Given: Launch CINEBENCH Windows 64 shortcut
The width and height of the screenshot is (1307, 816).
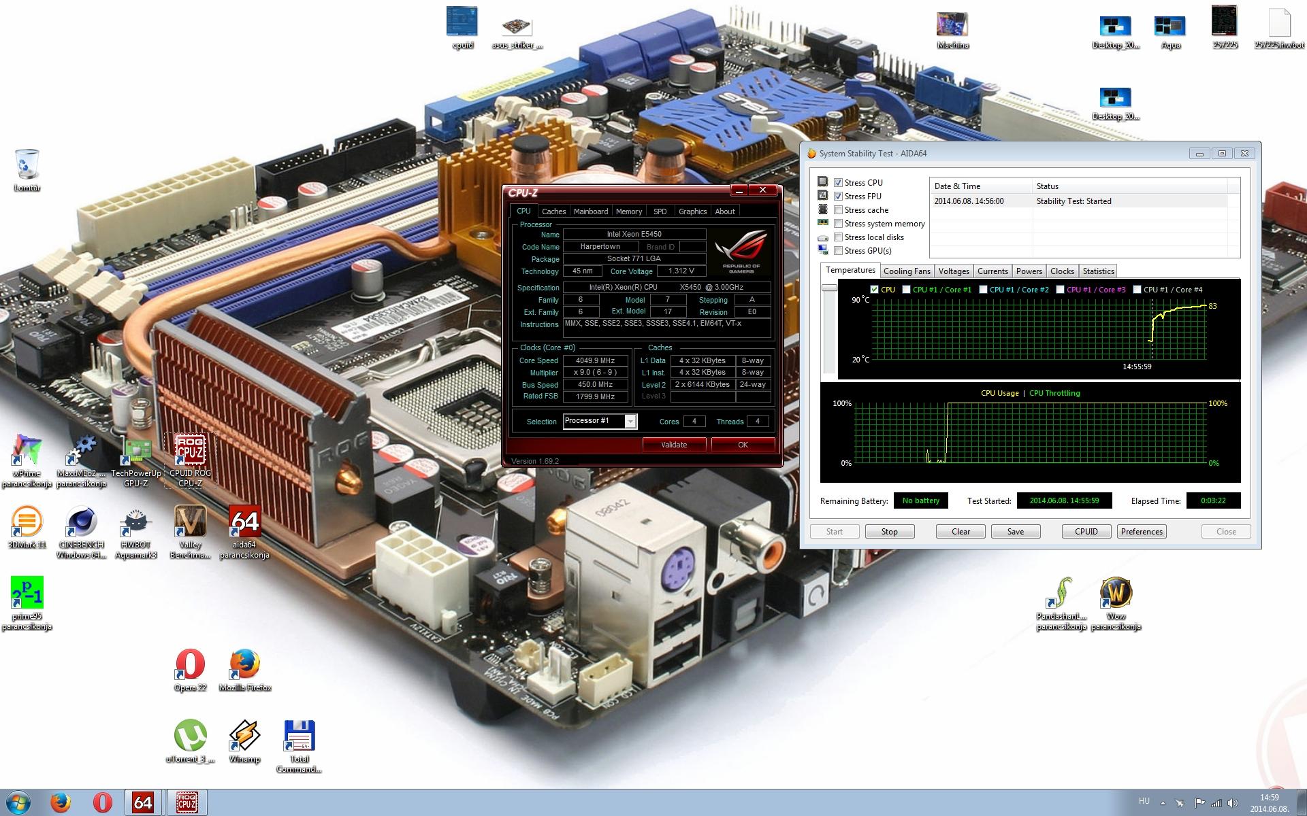Looking at the screenshot, I should point(82,532).
